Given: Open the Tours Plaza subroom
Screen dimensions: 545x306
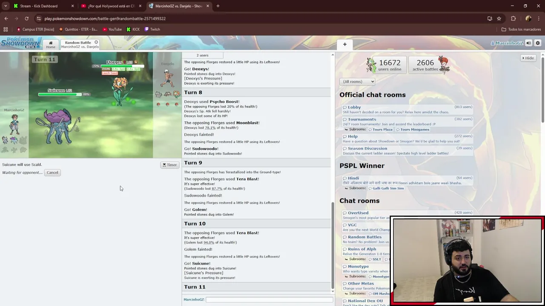Looking at the screenshot, I should (x=380, y=129).
